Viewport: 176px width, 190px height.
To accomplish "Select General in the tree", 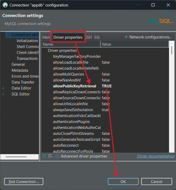I will click(x=18, y=64).
